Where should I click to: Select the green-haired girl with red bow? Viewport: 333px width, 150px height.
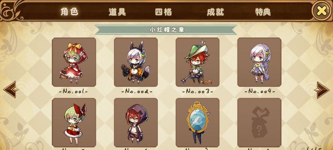pos(74,123)
